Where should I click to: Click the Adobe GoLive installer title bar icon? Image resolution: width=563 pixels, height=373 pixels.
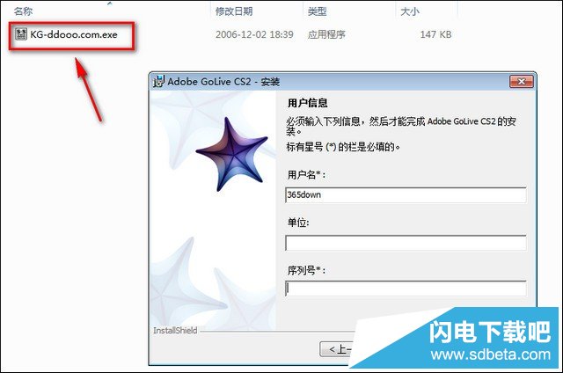(x=158, y=82)
